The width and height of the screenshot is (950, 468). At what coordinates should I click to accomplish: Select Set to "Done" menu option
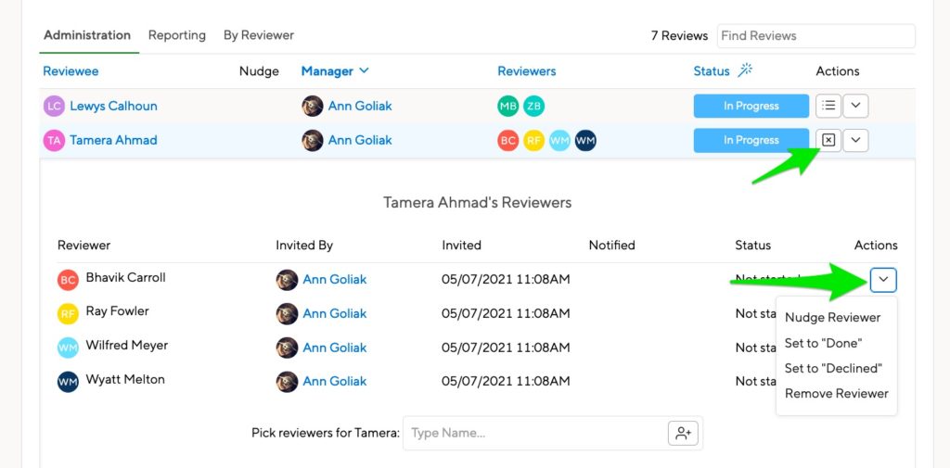pos(824,343)
